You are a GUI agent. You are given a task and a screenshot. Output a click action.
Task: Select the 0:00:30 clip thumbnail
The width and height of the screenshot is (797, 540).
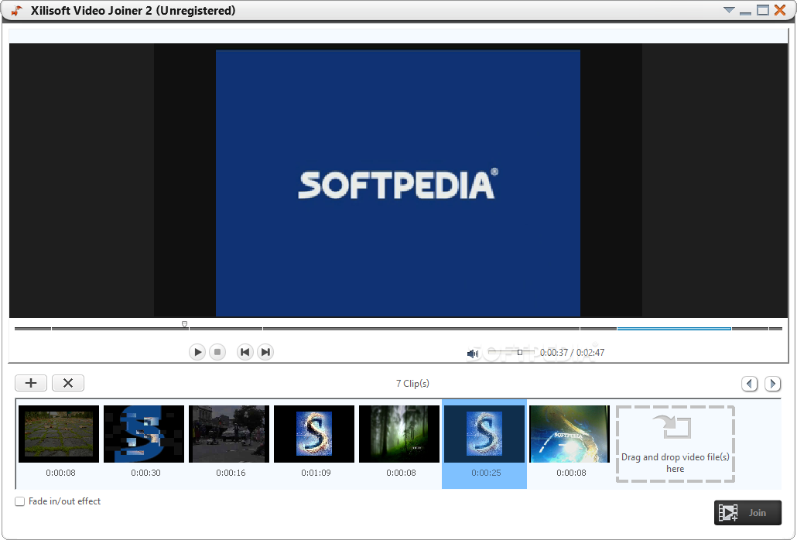144,434
